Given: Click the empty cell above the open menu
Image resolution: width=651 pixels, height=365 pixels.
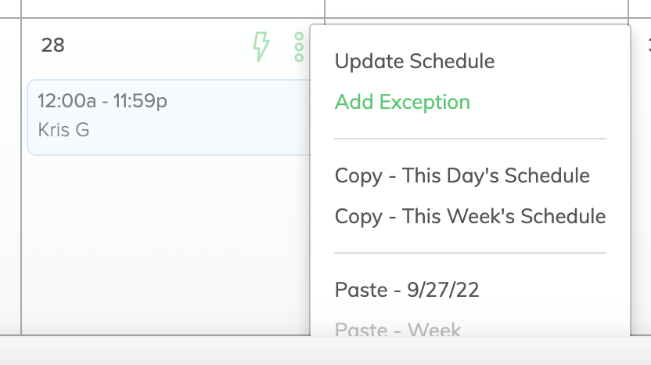Looking at the screenshot, I should 477,9.
